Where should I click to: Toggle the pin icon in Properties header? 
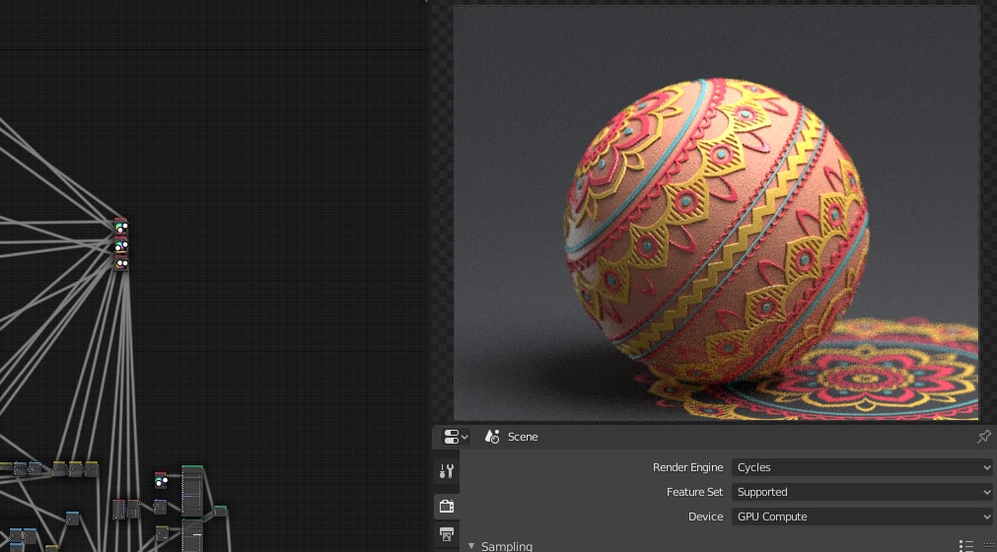click(x=983, y=437)
